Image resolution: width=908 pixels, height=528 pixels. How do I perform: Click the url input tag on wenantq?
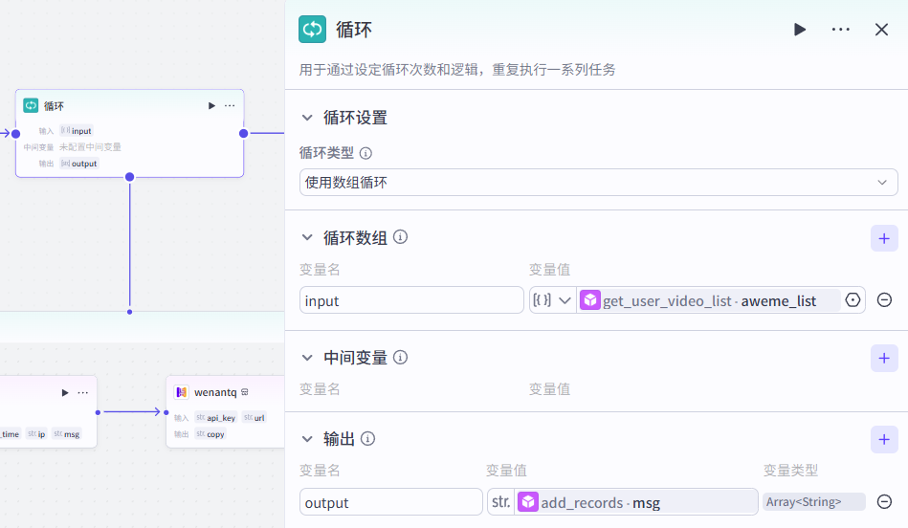click(x=255, y=417)
